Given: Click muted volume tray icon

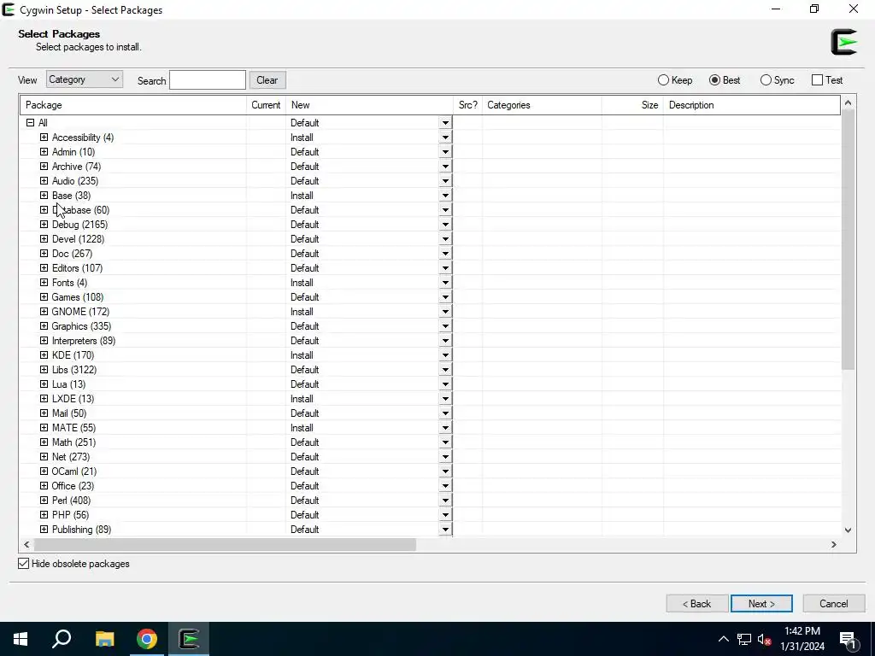Looking at the screenshot, I should [765, 639].
